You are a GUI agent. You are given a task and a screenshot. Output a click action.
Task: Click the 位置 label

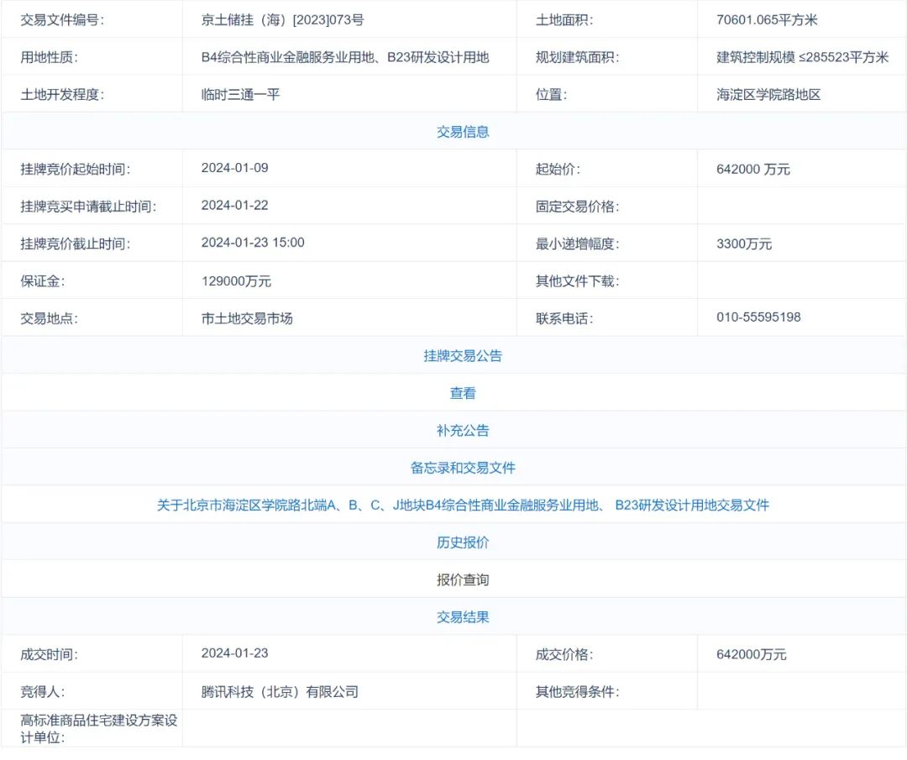(551, 95)
